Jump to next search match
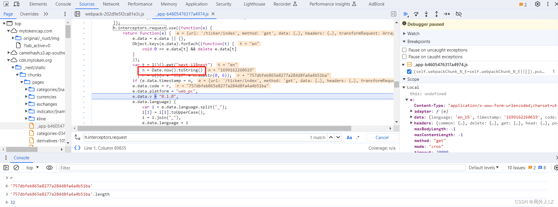Screen dimensions: 558x207 click(338, 137)
